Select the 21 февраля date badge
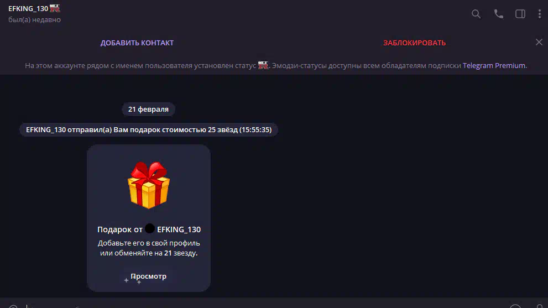548x308 pixels. [x=148, y=109]
